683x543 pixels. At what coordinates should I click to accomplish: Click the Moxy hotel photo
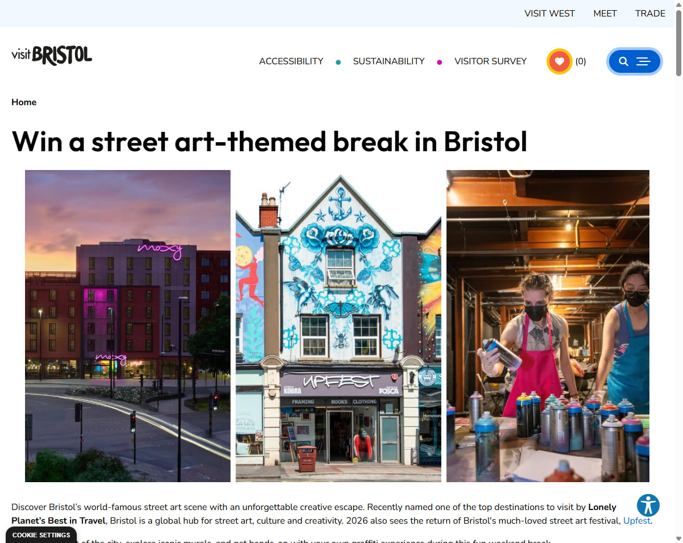coord(128,326)
